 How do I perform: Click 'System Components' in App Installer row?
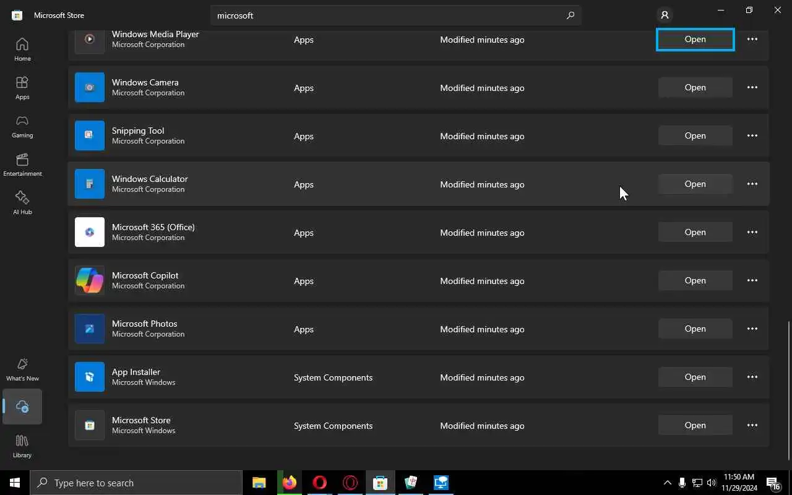coord(333,377)
